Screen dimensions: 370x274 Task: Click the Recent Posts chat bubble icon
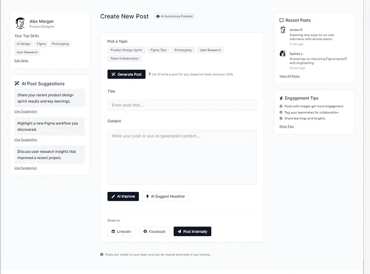[x=281, y=20]
